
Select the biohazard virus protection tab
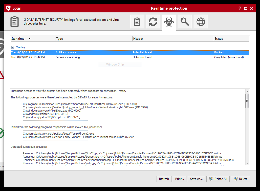[169, 22]
